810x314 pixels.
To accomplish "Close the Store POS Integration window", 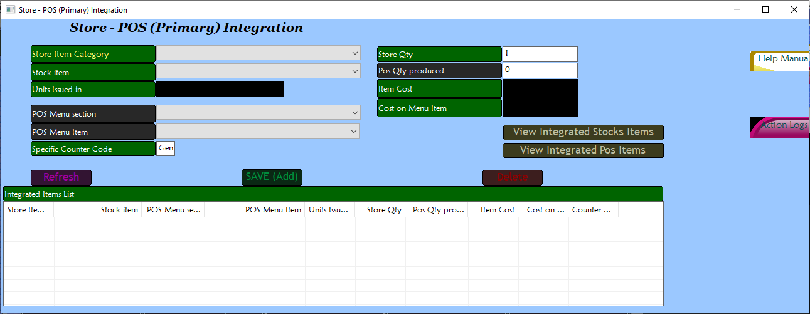I will pyautogui.click(x=794, y=9).
